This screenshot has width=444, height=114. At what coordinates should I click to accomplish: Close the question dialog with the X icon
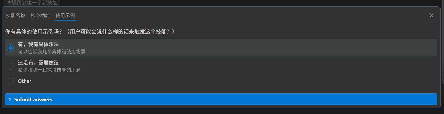pyautogui.click(x=431, y=15)
